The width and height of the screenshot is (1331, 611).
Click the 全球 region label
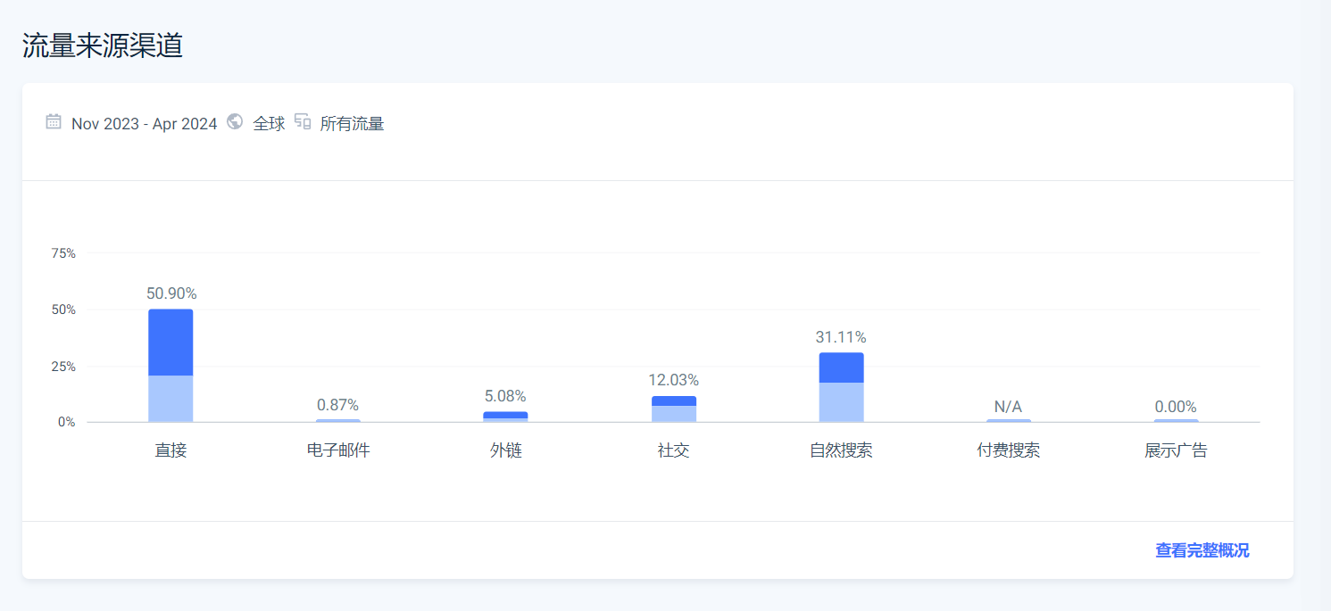pos(269,124)
